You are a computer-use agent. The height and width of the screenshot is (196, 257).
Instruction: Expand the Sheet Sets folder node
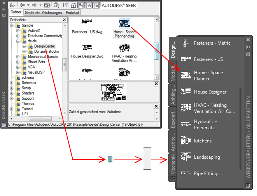(x=18, y=62)
